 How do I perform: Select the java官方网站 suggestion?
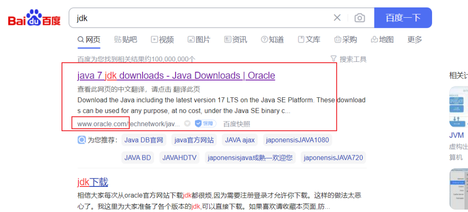click(x=194, y=140)
